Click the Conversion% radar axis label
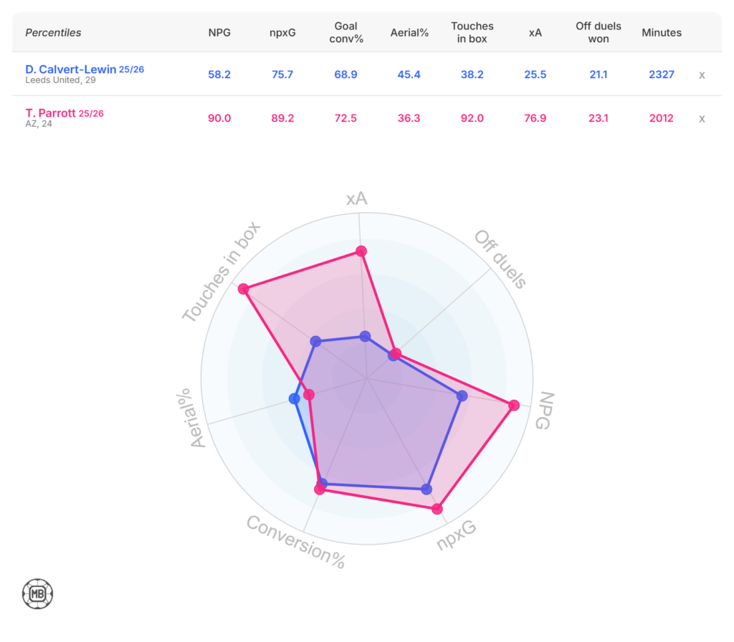This screenshot has height=642, width=734. click(x=296, y=542)
